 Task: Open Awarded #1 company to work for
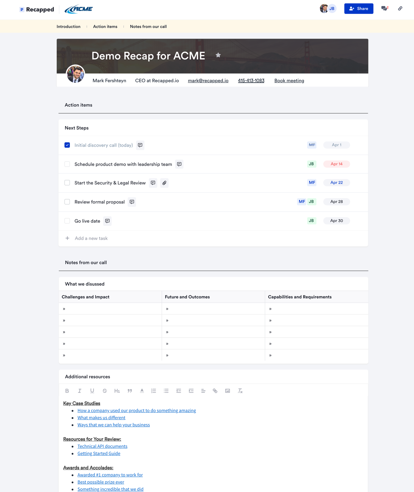[110, 475]
